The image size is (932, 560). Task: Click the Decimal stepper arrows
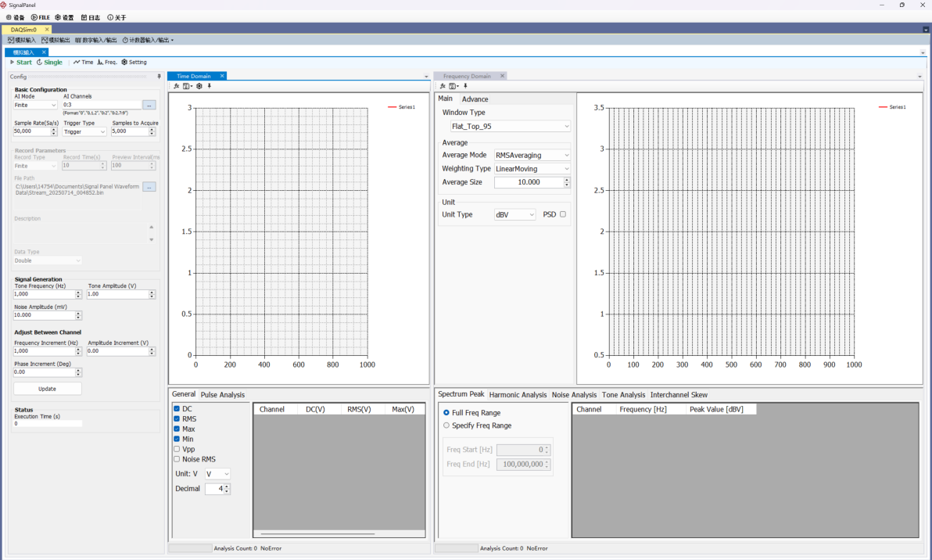[x=227, y=489]
